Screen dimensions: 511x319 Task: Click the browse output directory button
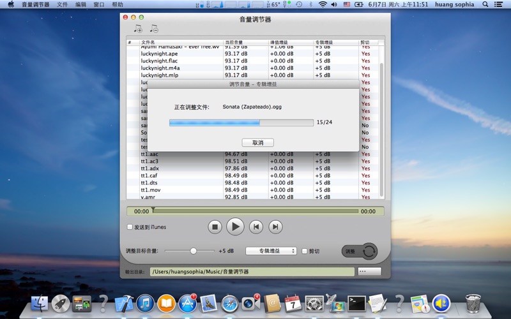click(x=370, y=272)
